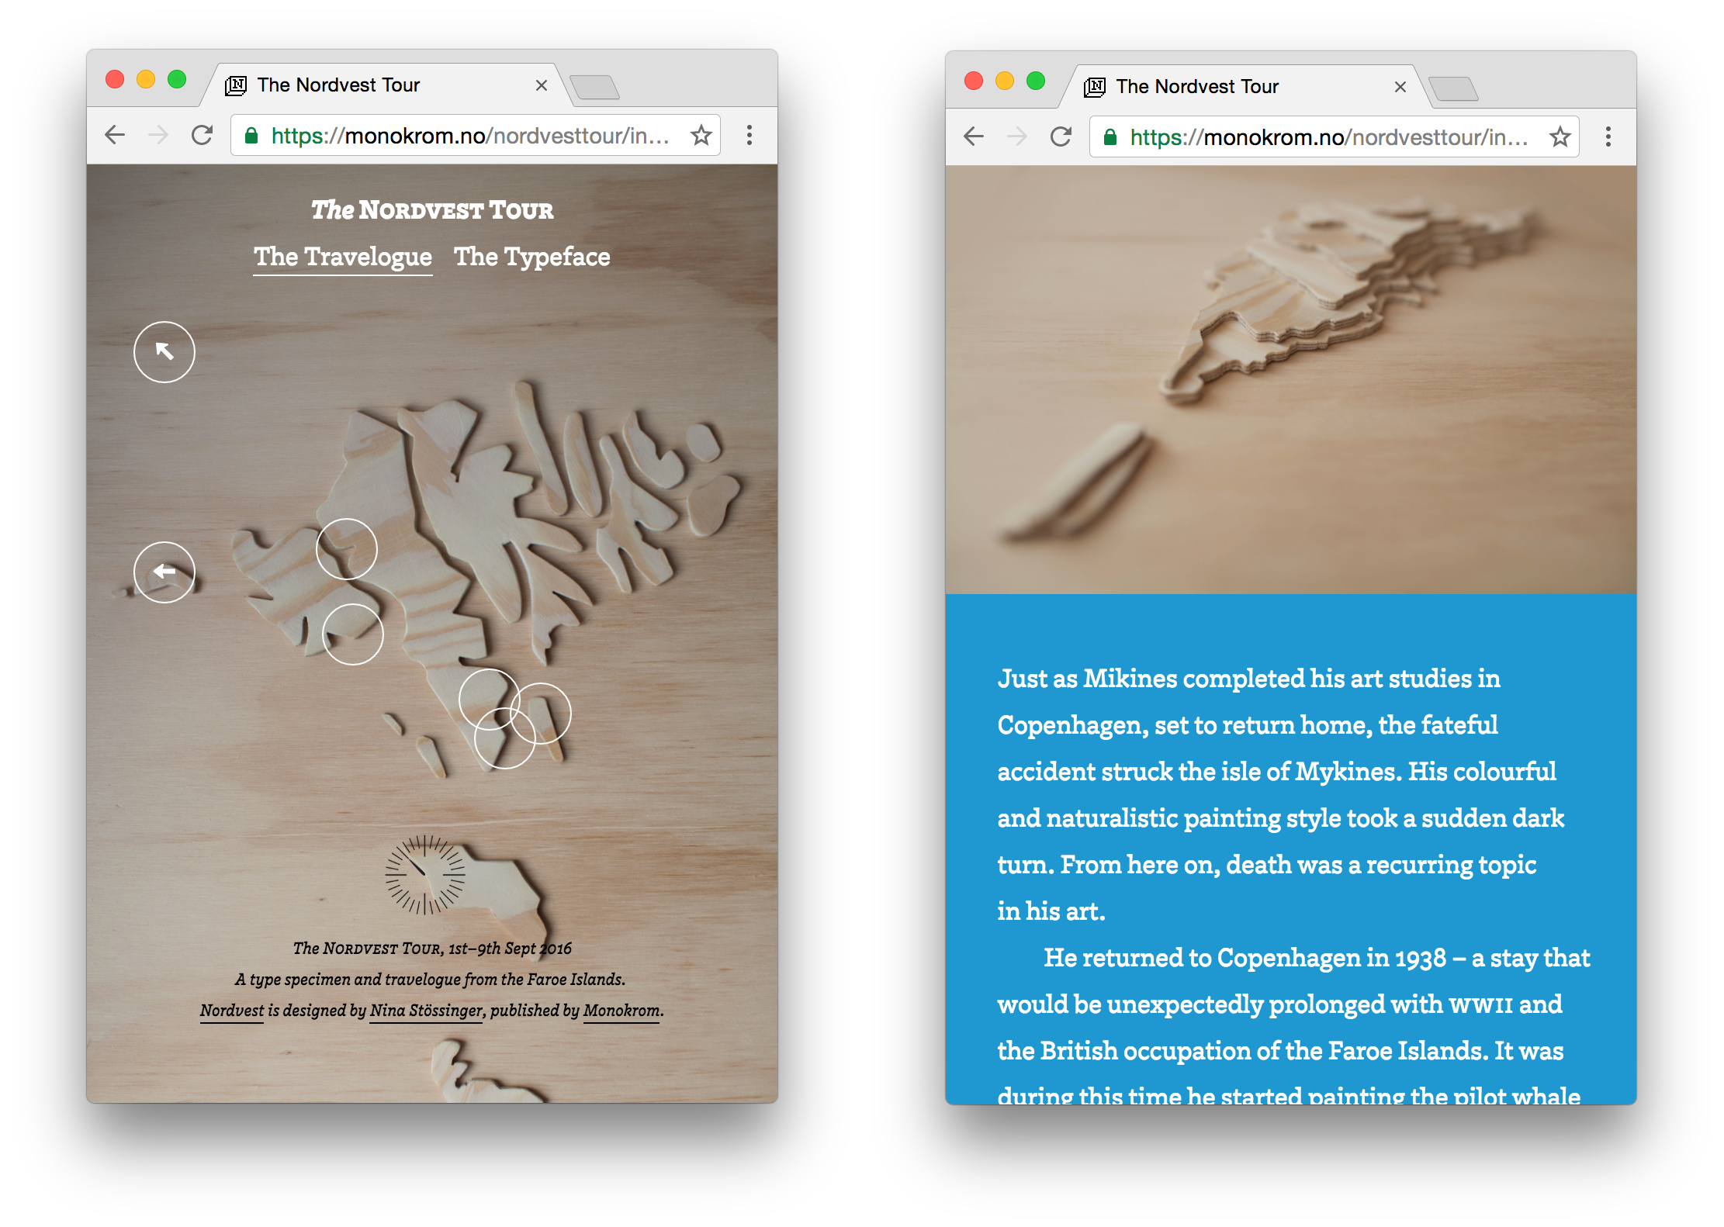Bookmark page using star in right browser
This screenshot has height=1227, width=1724.
(x=1560, y=137)
